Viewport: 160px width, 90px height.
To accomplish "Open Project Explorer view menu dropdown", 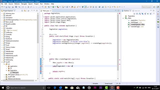I will [32, 10].
